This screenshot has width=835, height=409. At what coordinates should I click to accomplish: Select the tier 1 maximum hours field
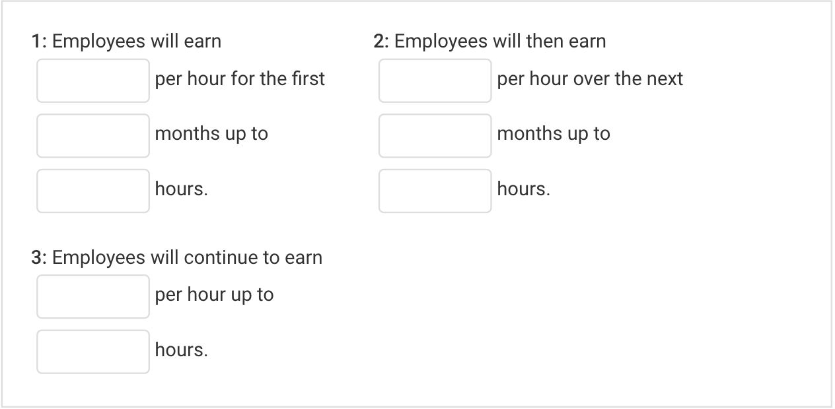[x=93, y=191]
